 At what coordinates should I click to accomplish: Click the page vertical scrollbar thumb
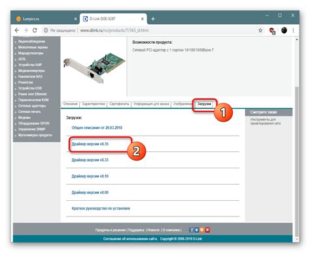(x=296, y=161)
